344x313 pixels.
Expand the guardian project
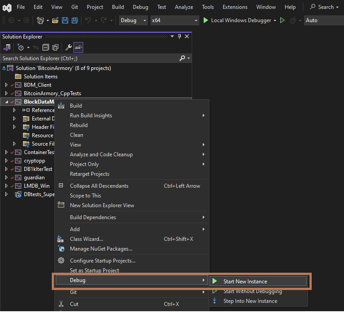click(x=6, y=178)
